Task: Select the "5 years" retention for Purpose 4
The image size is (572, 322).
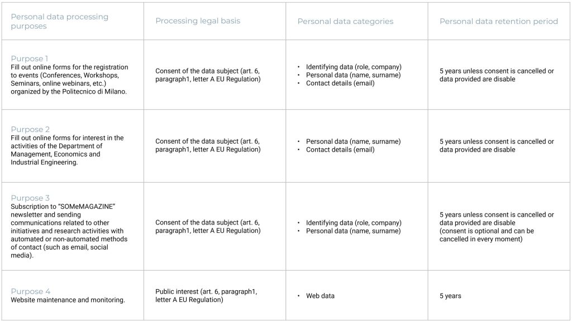Action: click(x=450, y=296)
